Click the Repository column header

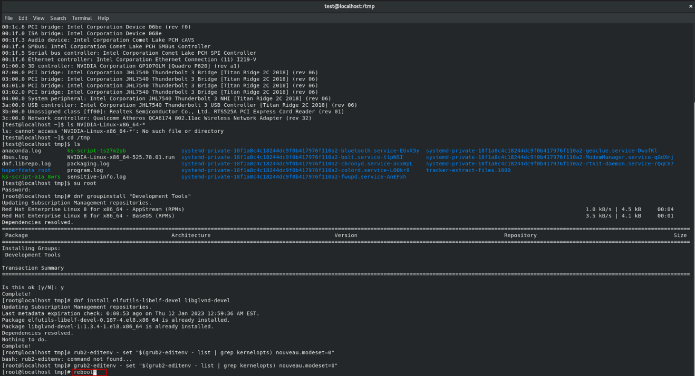[x=520, y=235]
